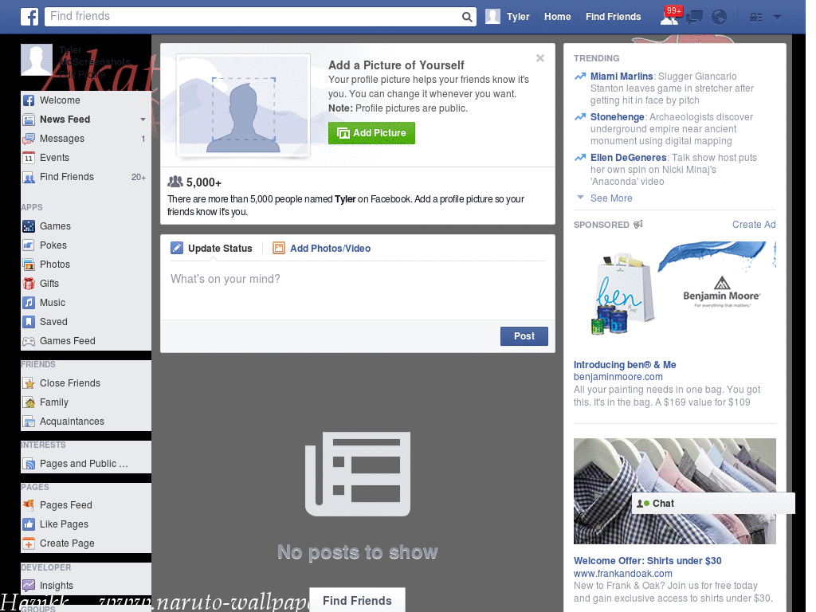Expand News Feed options arrow
This screenshot has width=816, height=612.
[143, 120]
